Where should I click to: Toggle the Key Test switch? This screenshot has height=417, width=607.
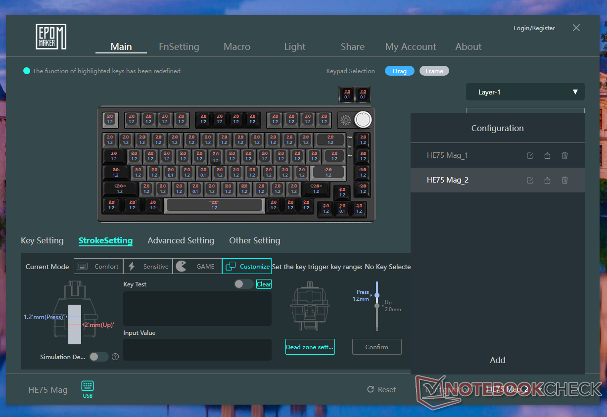[x=243, y=284]
